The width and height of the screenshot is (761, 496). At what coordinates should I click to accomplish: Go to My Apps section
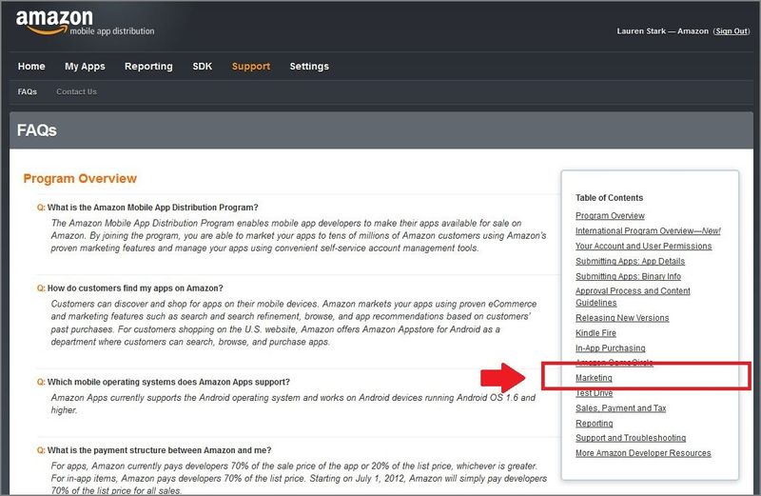85,67
